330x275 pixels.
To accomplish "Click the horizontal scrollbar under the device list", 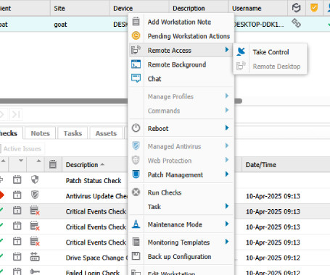I will tap(64, 101).
